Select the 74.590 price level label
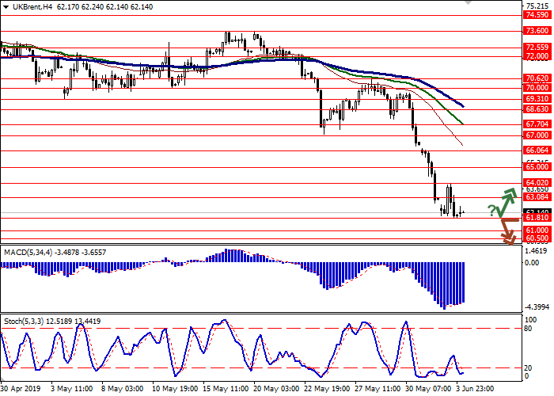This screenshot has height=396, width=554. coord(537,15)
